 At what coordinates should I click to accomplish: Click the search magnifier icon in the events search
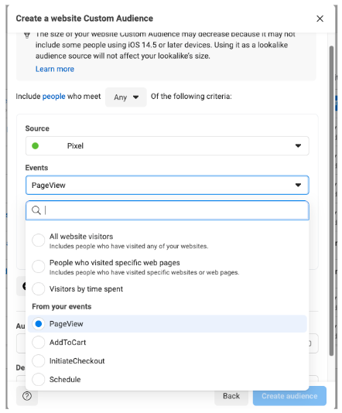pyautogui.click(x=36, y=210)
